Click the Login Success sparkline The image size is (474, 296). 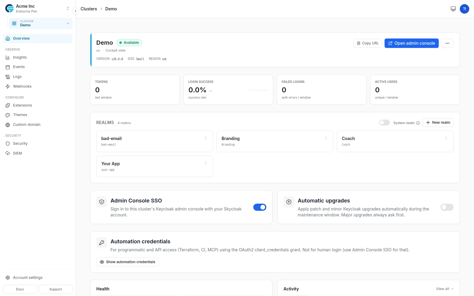[257, 90]
